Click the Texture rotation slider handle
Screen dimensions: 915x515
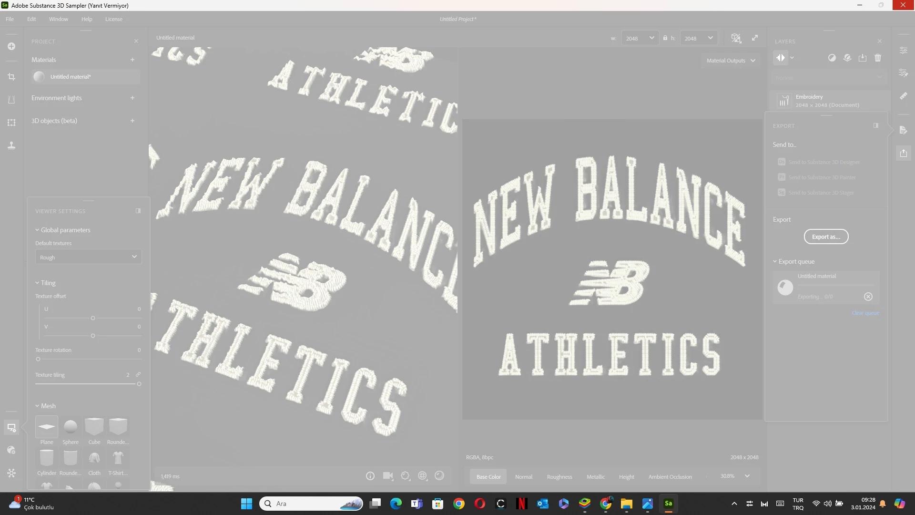[38, 359]
